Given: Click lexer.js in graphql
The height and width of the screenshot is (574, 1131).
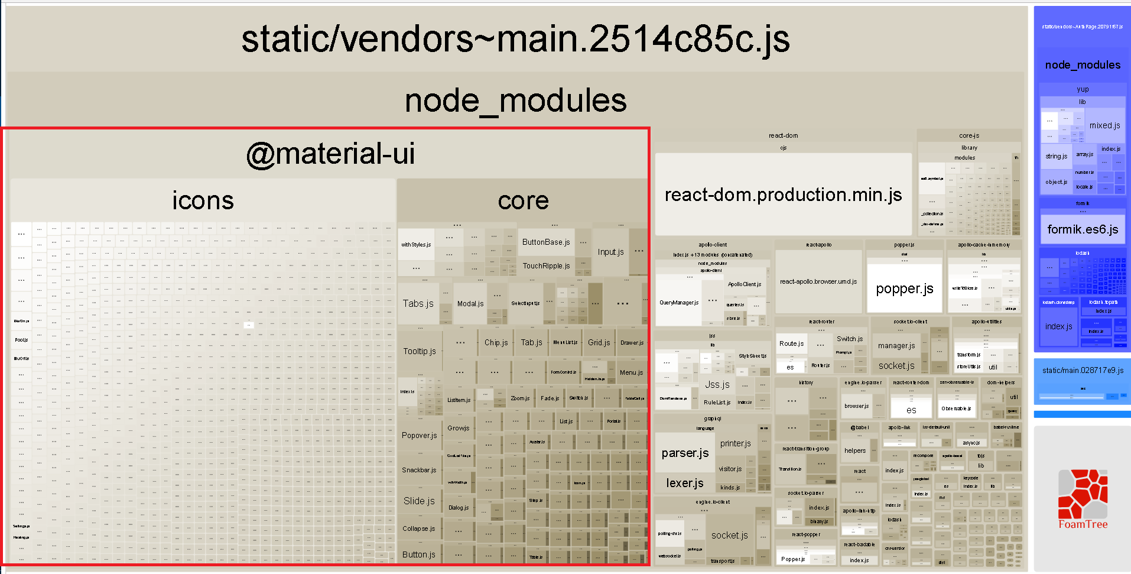Looking at the screenshot, I should pyautogui.click(x=685, y=484).
